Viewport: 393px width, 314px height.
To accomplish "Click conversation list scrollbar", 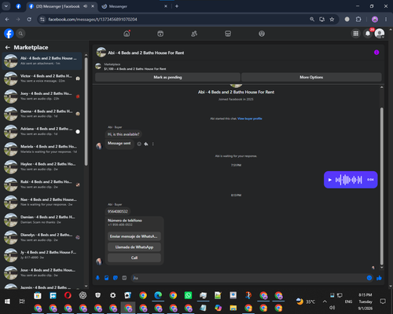I will point(86,111).
